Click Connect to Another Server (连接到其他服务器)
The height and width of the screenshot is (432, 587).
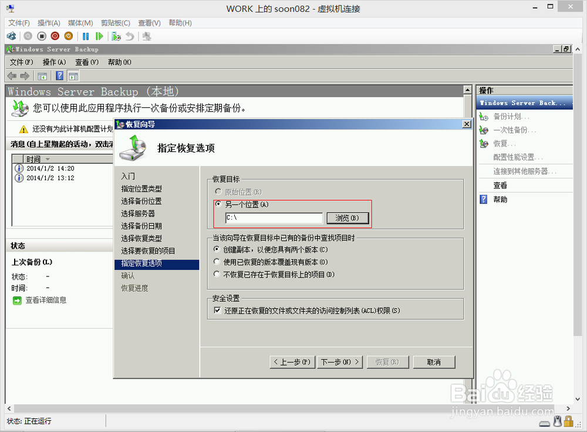(524, 171)
